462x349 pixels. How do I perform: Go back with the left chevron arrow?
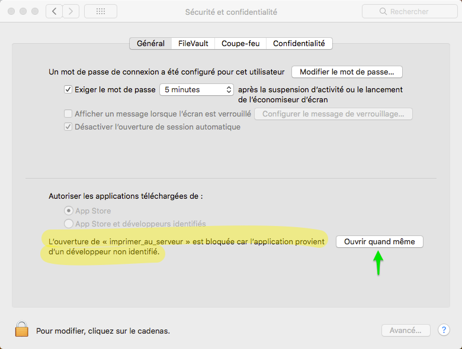pos(54,11)
